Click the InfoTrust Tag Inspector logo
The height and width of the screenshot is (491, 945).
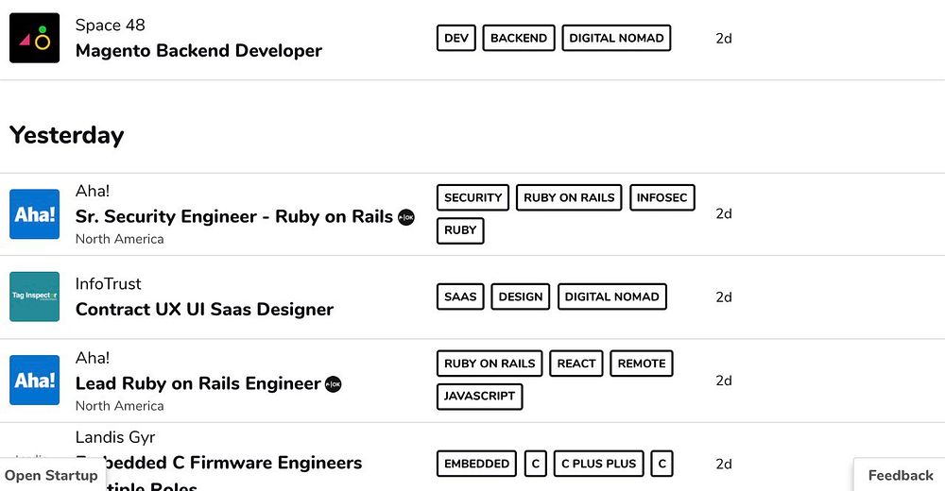click(x=34, y=296)
